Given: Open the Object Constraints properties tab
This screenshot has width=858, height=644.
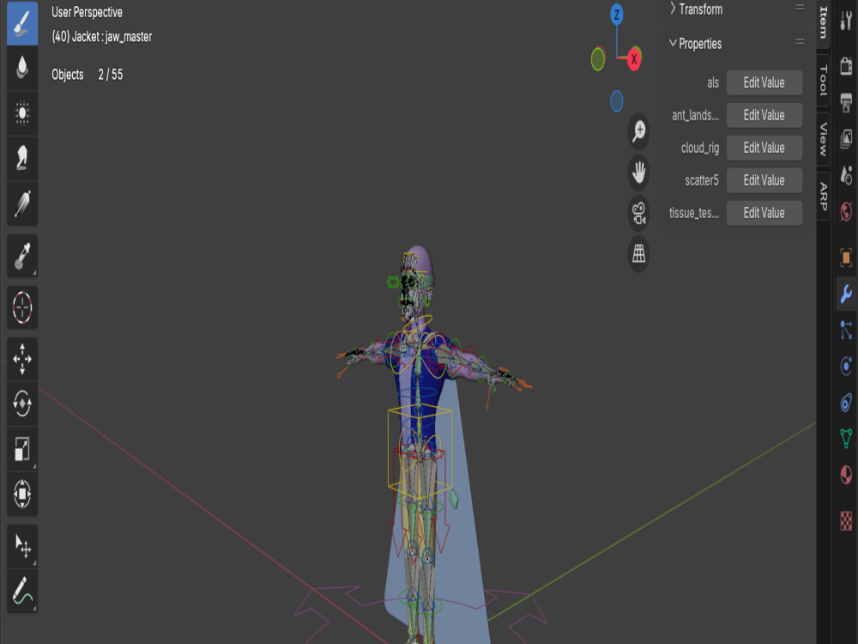Looking at the screenshot, I should click(x=846, y=403).
